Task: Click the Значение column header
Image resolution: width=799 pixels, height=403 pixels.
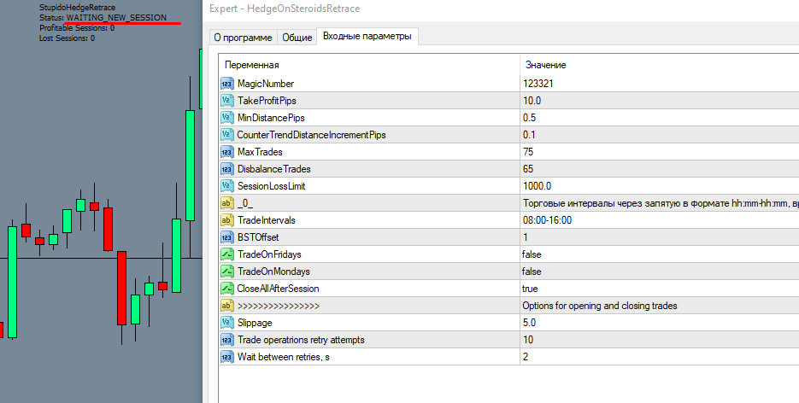Action: pyautogui.click(x=546, y=65)
